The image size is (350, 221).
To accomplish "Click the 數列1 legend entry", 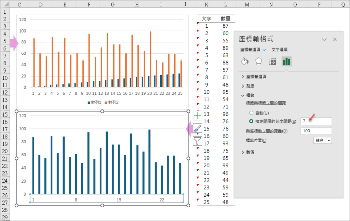I will click(94, 102).
